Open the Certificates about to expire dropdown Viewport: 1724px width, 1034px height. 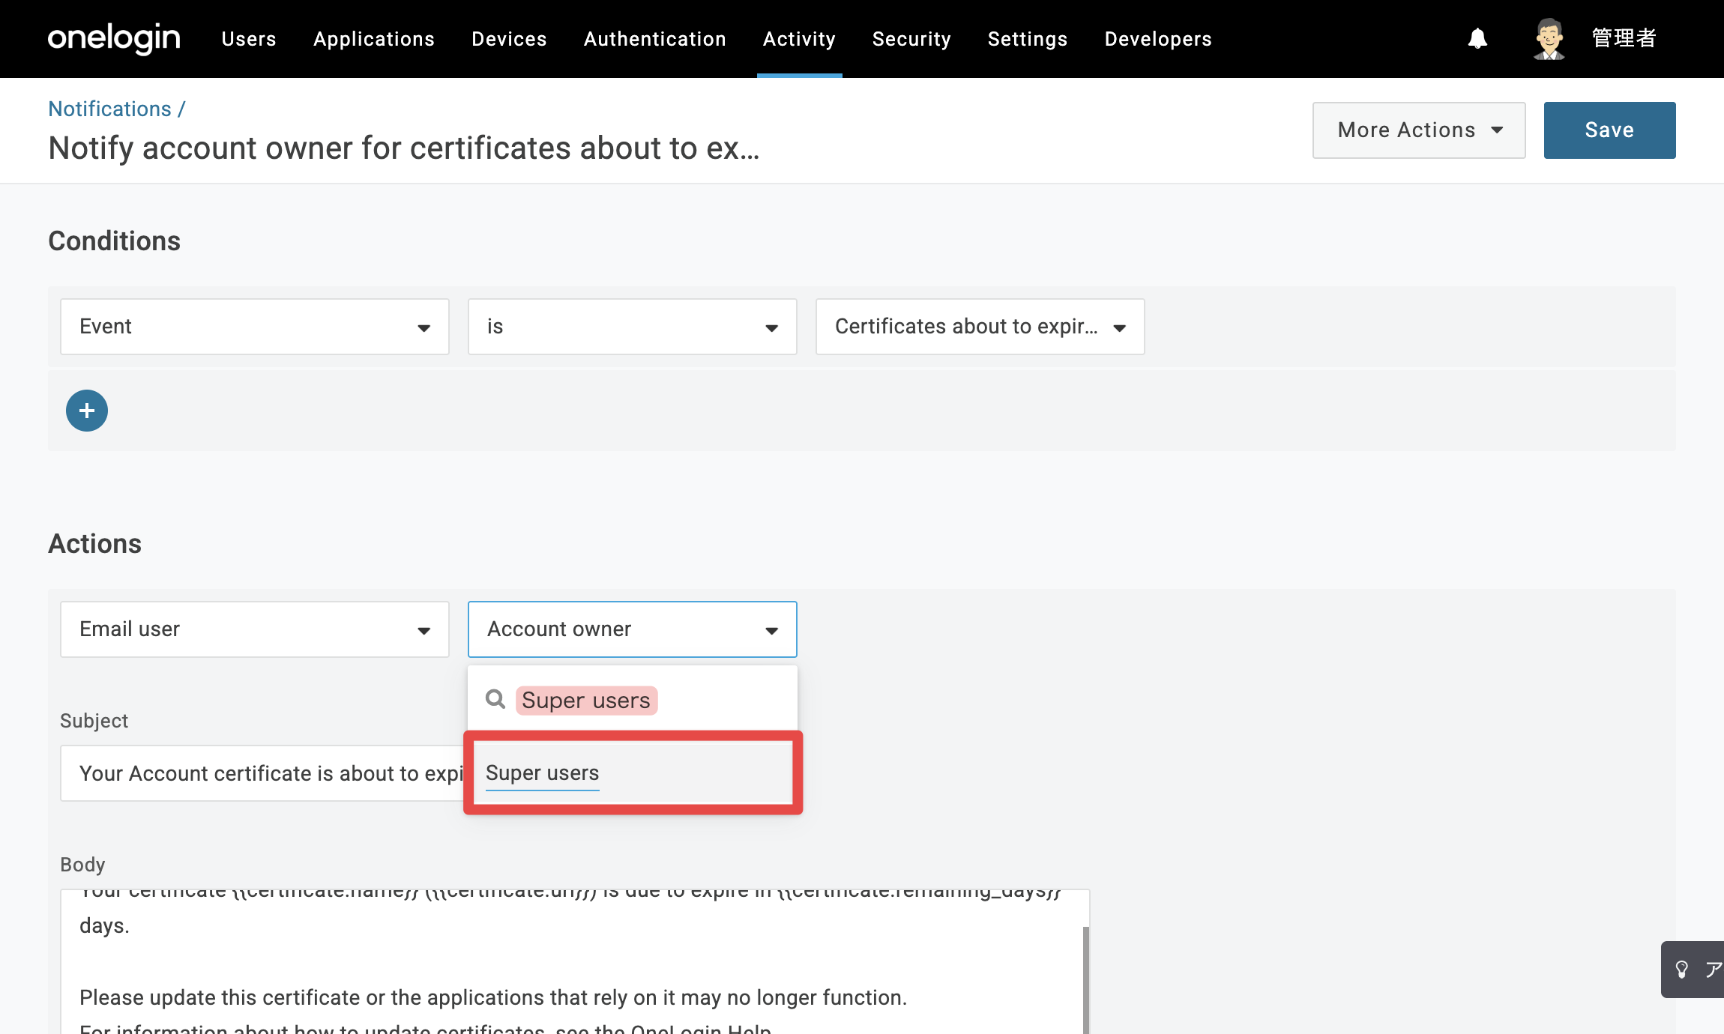pos(980,327)
